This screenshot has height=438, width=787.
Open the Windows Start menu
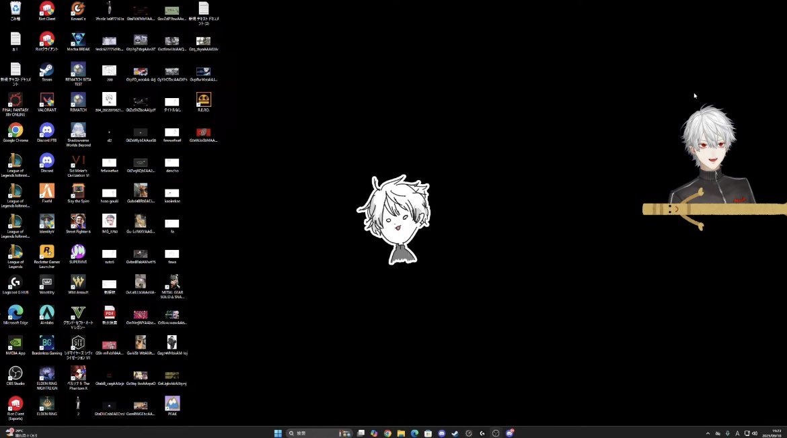[x=278, y=433]
